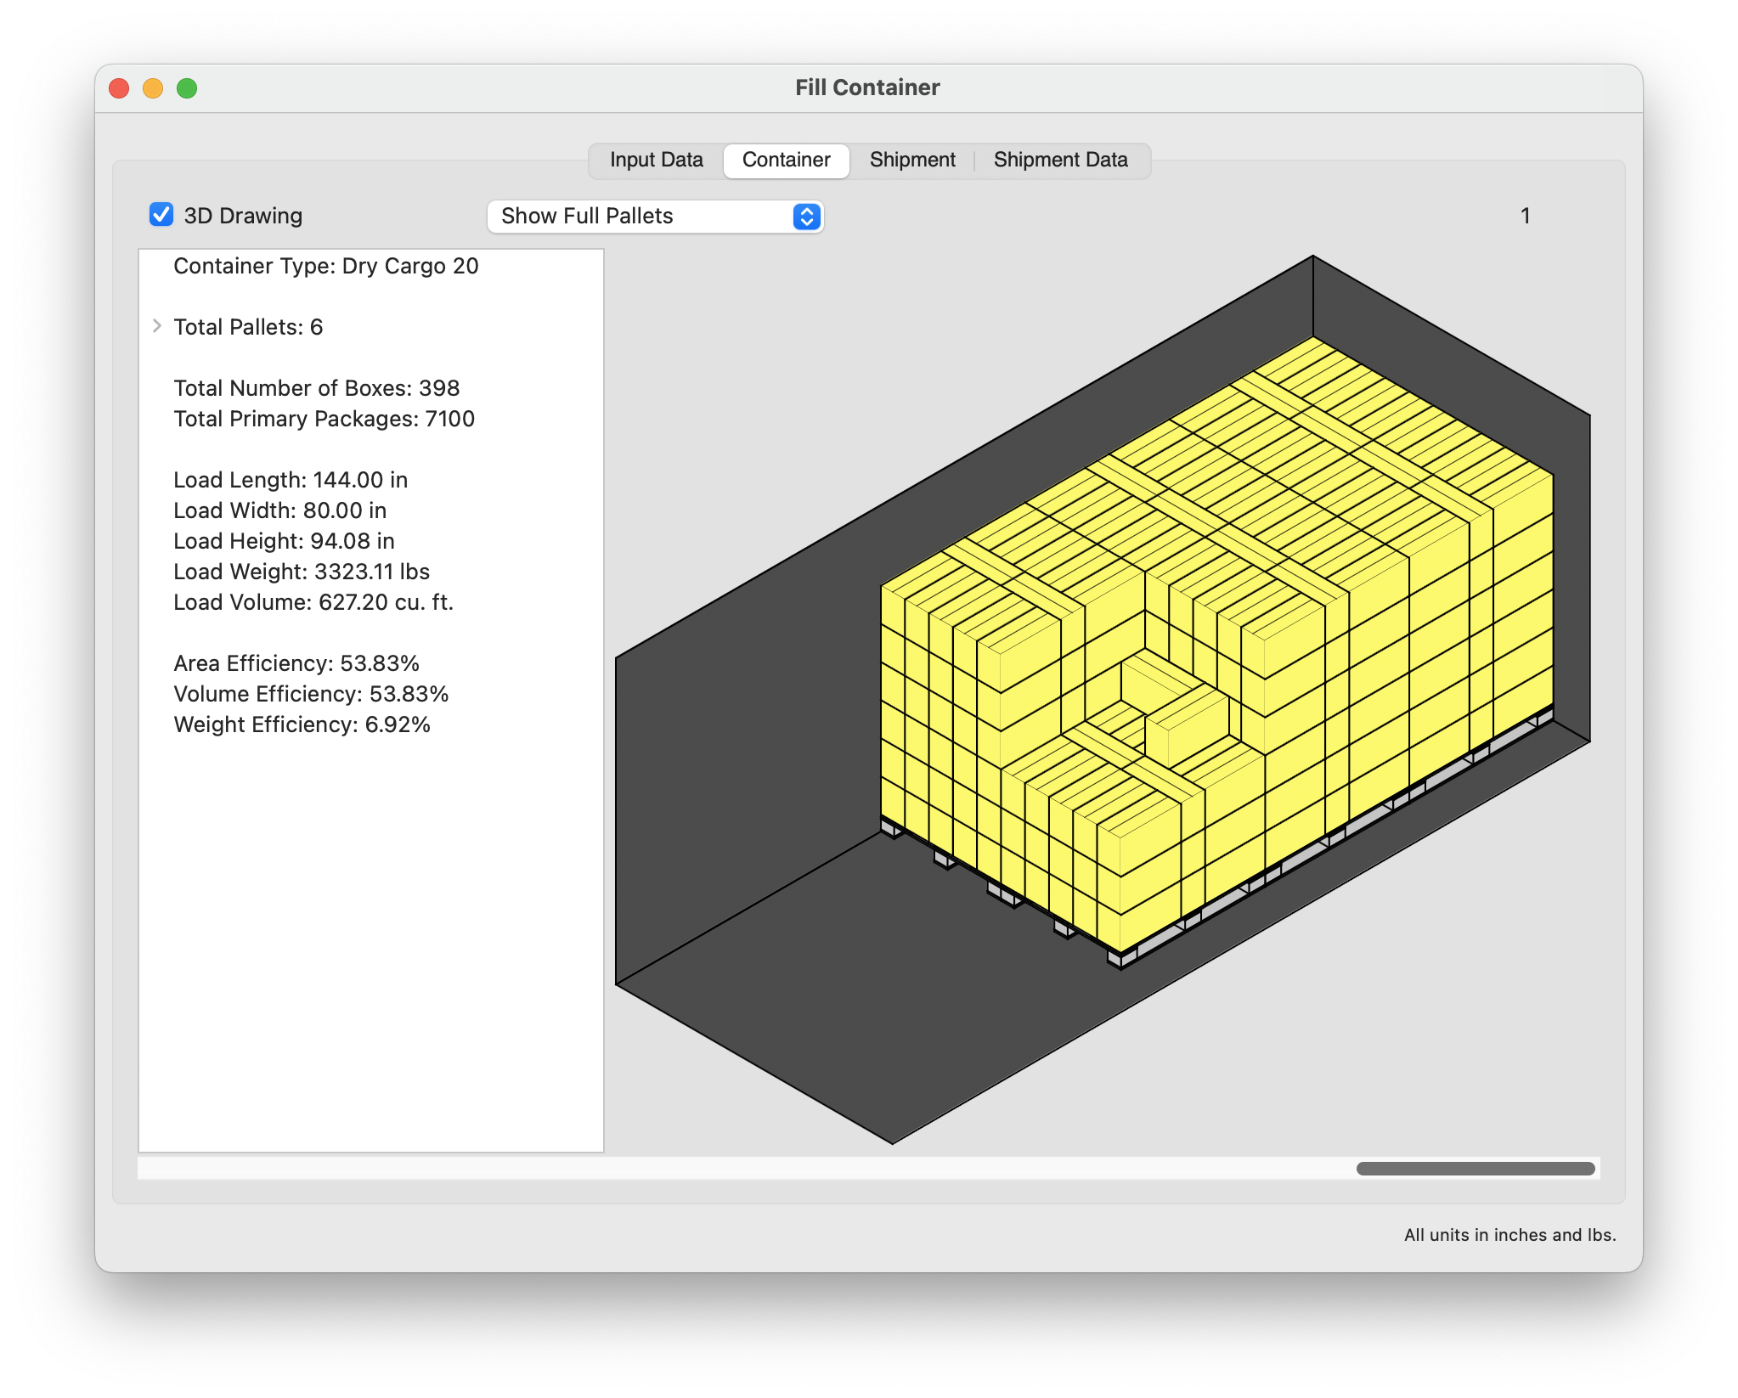
Task: Select the Container Type: Dry Cargo 20 row
Action: click(371, 266)
